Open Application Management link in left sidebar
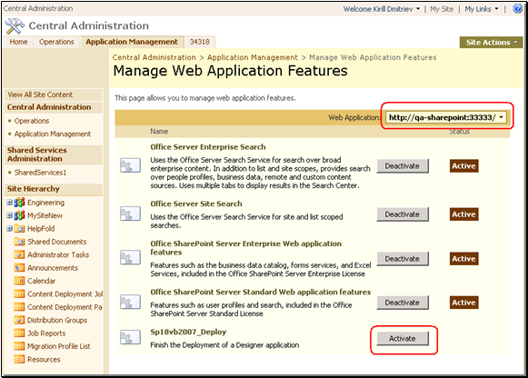 [x=53, y=134]
